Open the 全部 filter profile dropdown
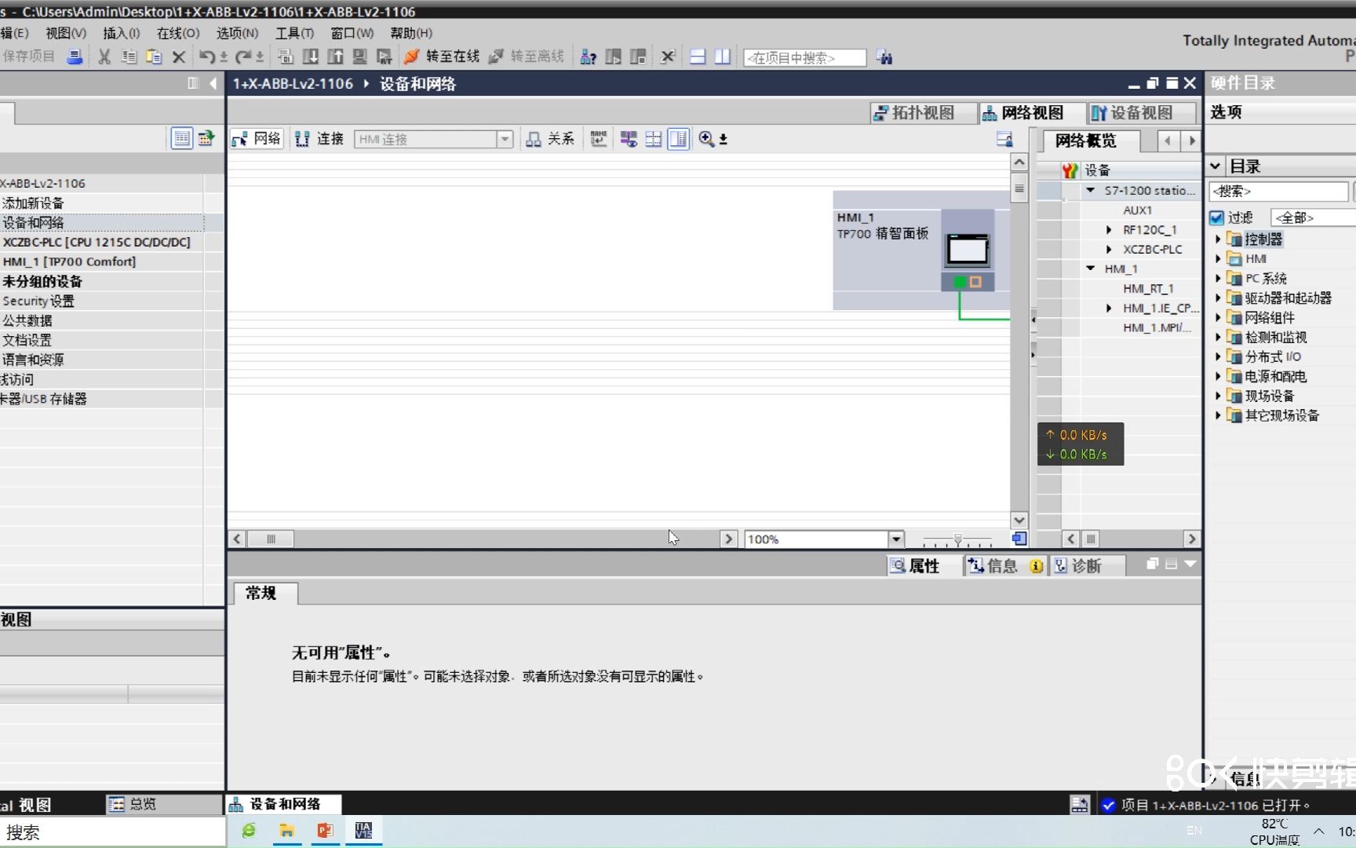 1314,217
